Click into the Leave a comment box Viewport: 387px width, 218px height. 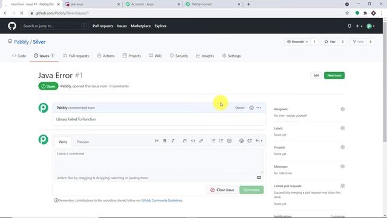(159, 162)
